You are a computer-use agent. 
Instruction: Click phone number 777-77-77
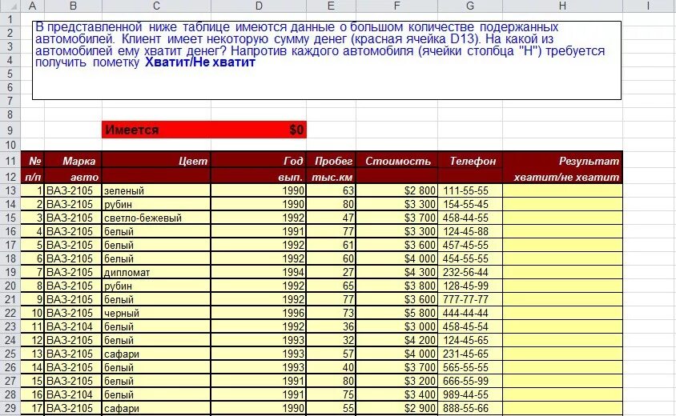(x=470, y=299)
